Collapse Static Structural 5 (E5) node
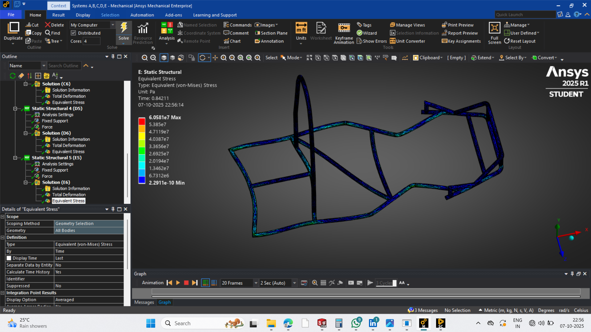 point(15,158)
